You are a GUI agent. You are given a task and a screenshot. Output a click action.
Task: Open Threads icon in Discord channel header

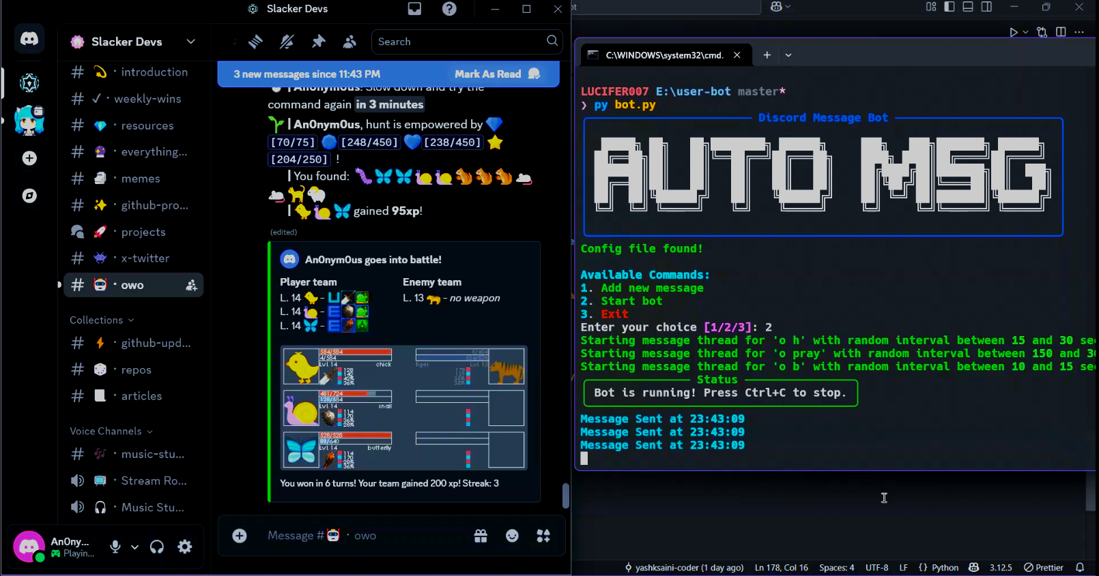tap(255, 42)
